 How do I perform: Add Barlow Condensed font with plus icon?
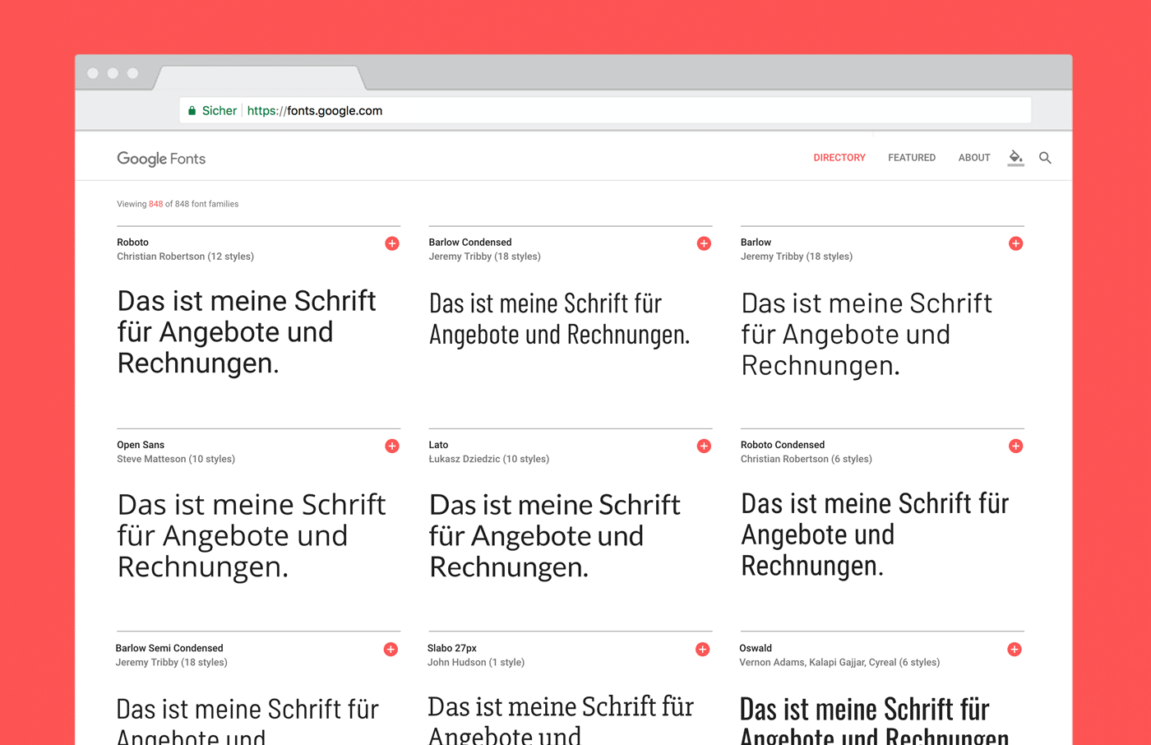coord(704,243)
